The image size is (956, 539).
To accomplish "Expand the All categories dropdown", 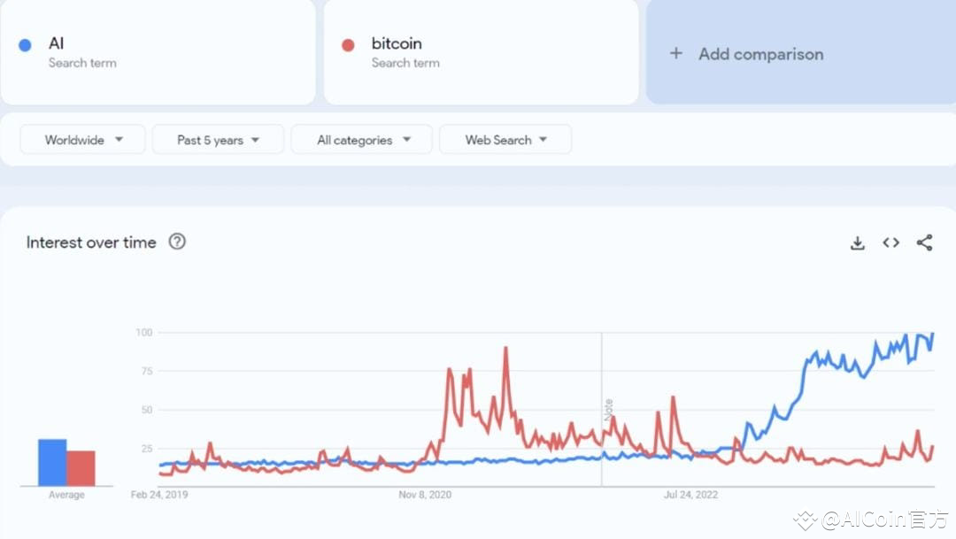I will tap(363, 140).
